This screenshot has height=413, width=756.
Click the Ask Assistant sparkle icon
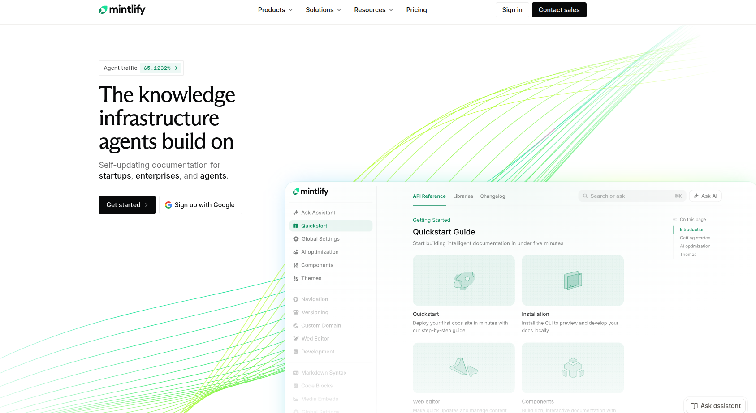point(296,213)
